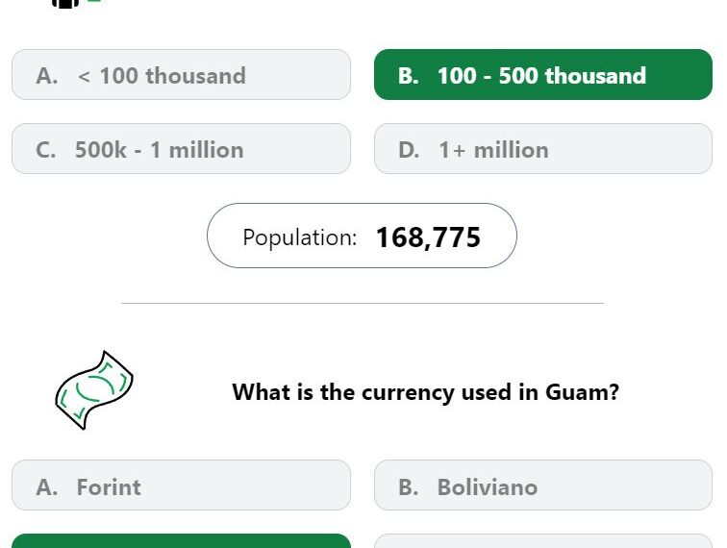Click the question about Guam's currency
Image resolution: width=727 pixels, height=548 pixels.
pos(425,392)
